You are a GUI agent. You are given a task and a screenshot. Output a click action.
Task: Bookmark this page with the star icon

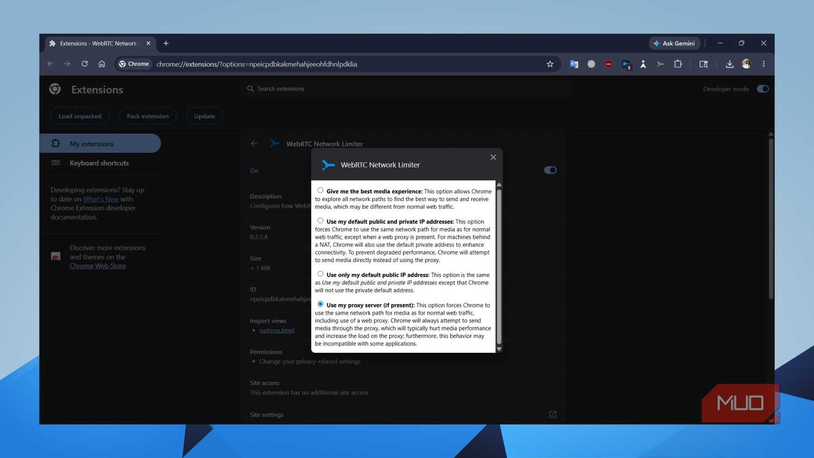(550, 64)
